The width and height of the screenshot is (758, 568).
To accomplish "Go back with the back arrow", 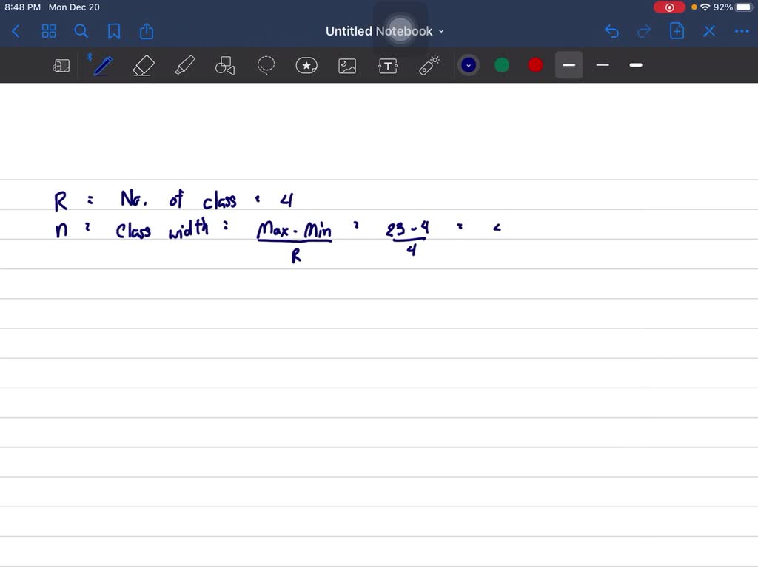I will (x=16, y=31).
